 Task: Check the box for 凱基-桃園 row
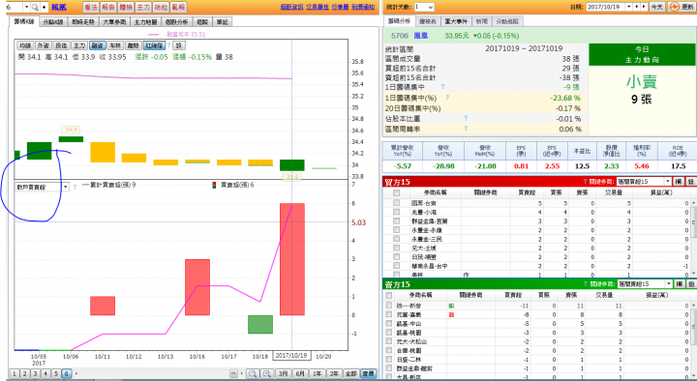point(389,332)
